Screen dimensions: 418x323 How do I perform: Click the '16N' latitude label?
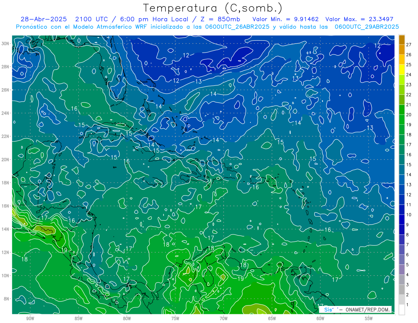click(x=6, y=206)
